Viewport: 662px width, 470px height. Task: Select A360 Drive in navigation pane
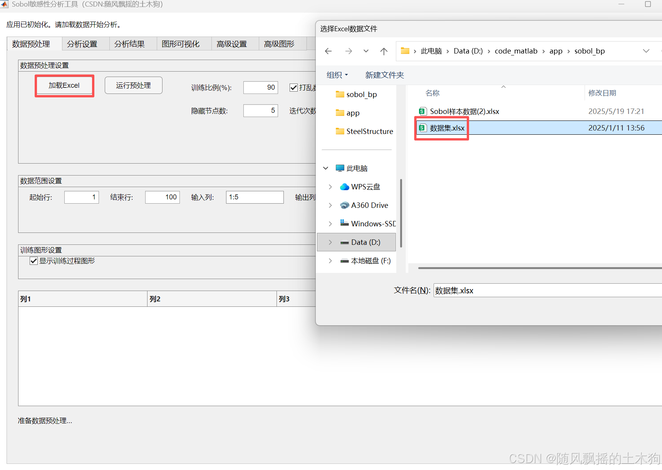point(364,205)
